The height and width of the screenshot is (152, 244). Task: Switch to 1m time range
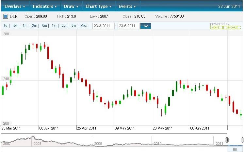coord(25,26)
